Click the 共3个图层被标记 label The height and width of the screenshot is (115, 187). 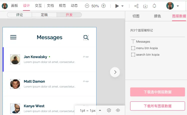tap(141, 30)
